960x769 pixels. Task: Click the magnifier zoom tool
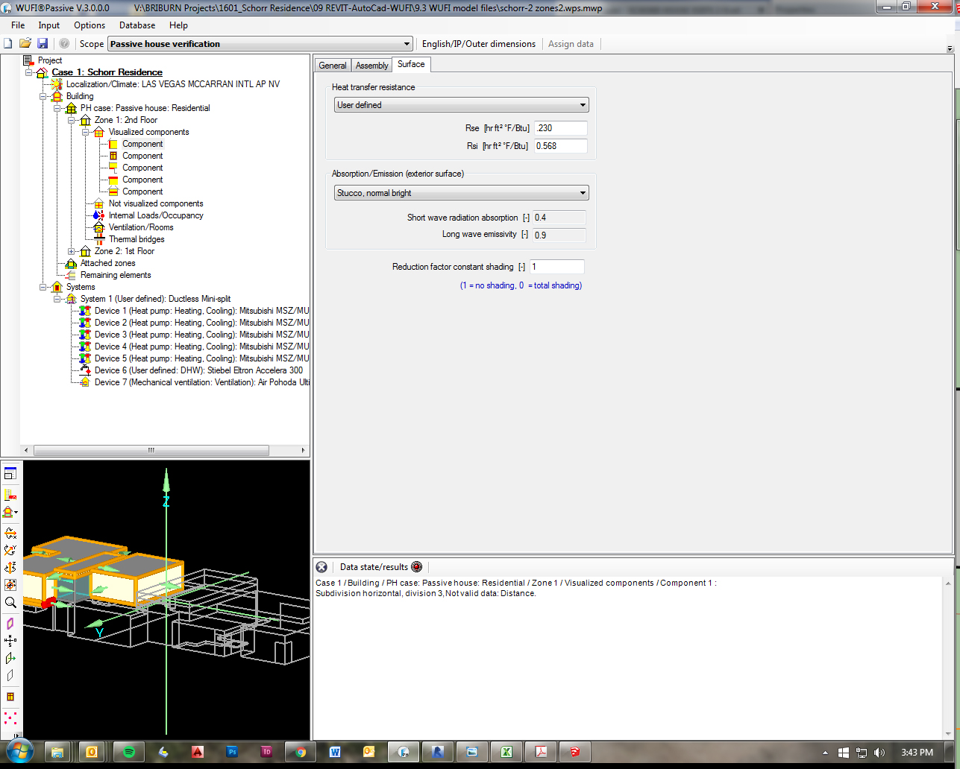tap(10, 603)
